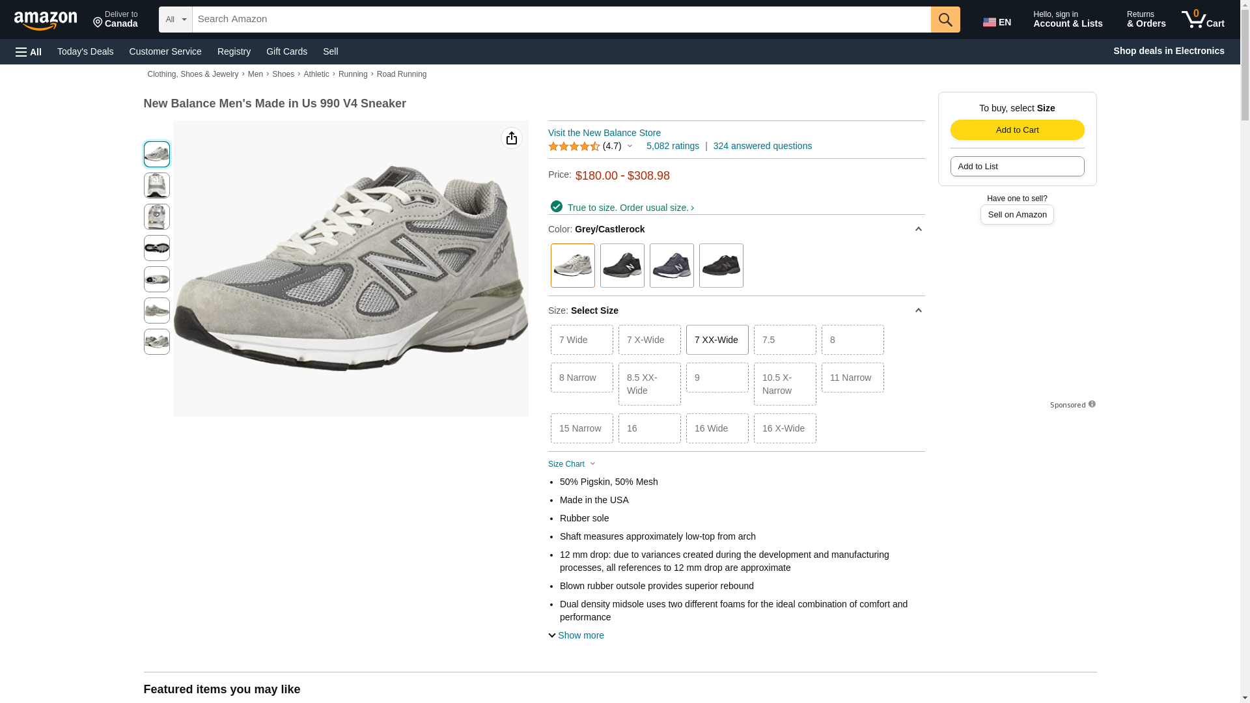1250x703 pixels.
Task: Click the search magnifier icon
Action: coord(945,20)
